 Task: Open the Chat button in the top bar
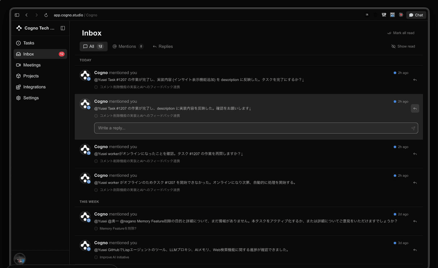[x=416, y=15]
